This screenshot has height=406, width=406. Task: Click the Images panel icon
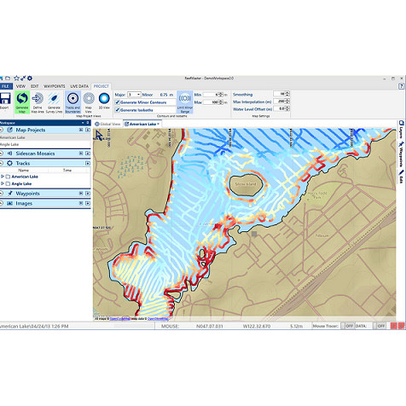pos(10,203)
